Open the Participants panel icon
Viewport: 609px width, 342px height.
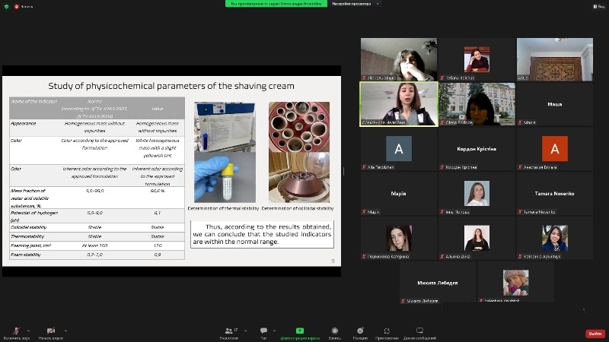pos(229,331)
